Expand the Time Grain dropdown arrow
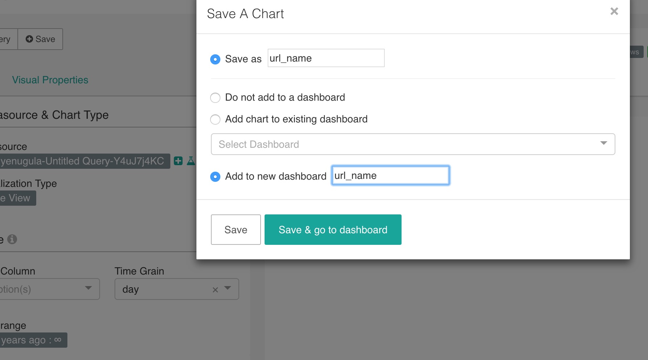This screenshot has height=360, width=648. [228, 288]
